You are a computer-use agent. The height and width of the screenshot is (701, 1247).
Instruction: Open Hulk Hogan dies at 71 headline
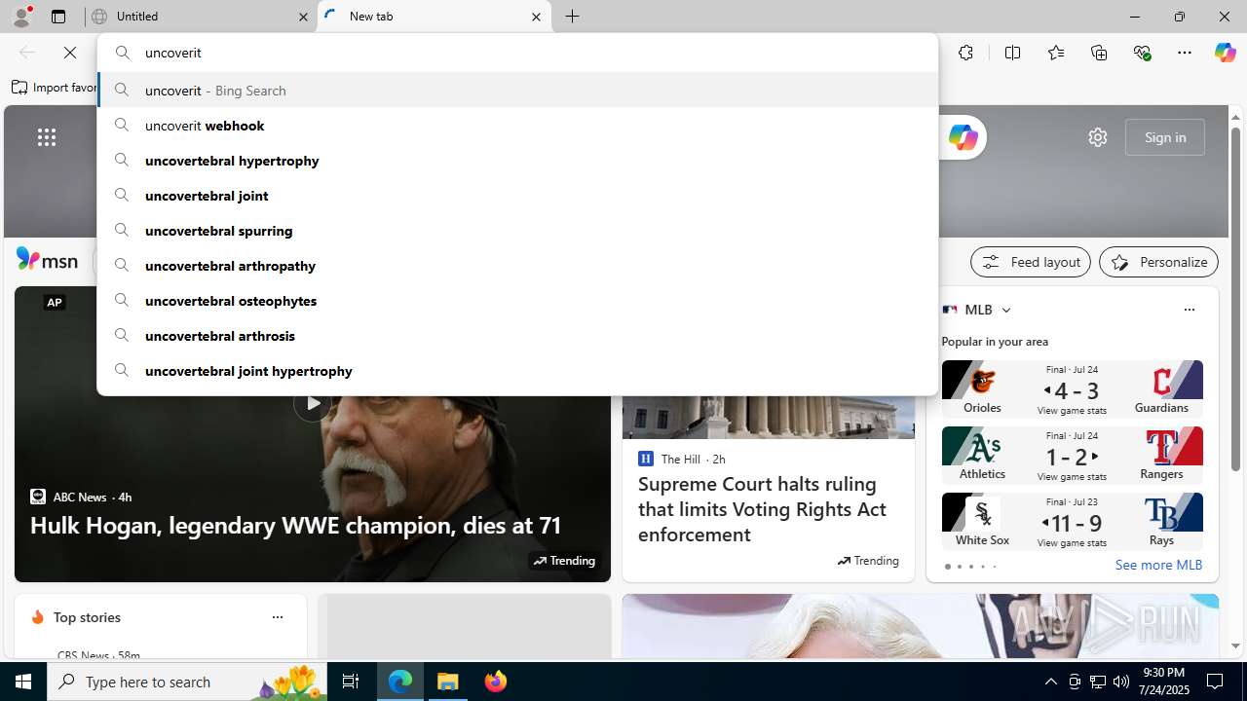(x=295, y=525)
